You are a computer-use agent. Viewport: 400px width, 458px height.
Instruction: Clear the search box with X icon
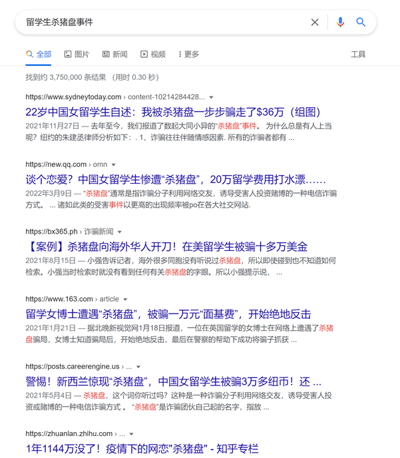(x=315, y=22)
